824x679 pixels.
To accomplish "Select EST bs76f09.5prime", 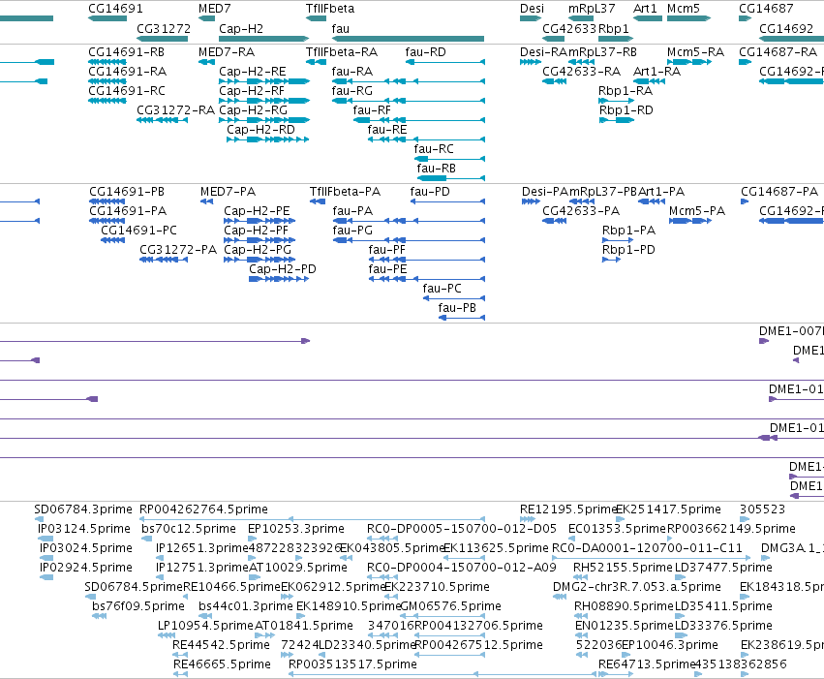I will click(138, 606).
